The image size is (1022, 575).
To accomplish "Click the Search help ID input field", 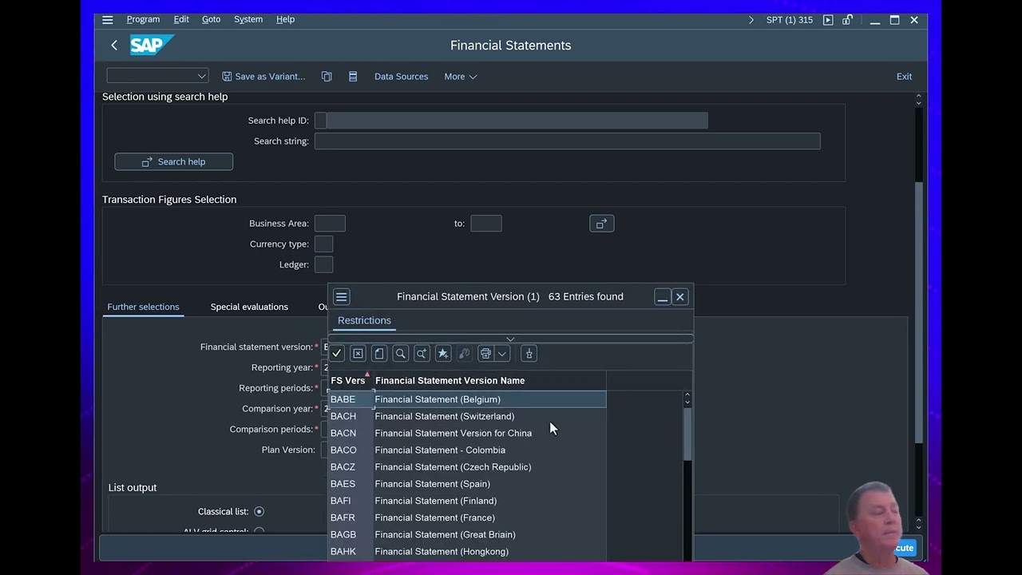I will 511,121.
